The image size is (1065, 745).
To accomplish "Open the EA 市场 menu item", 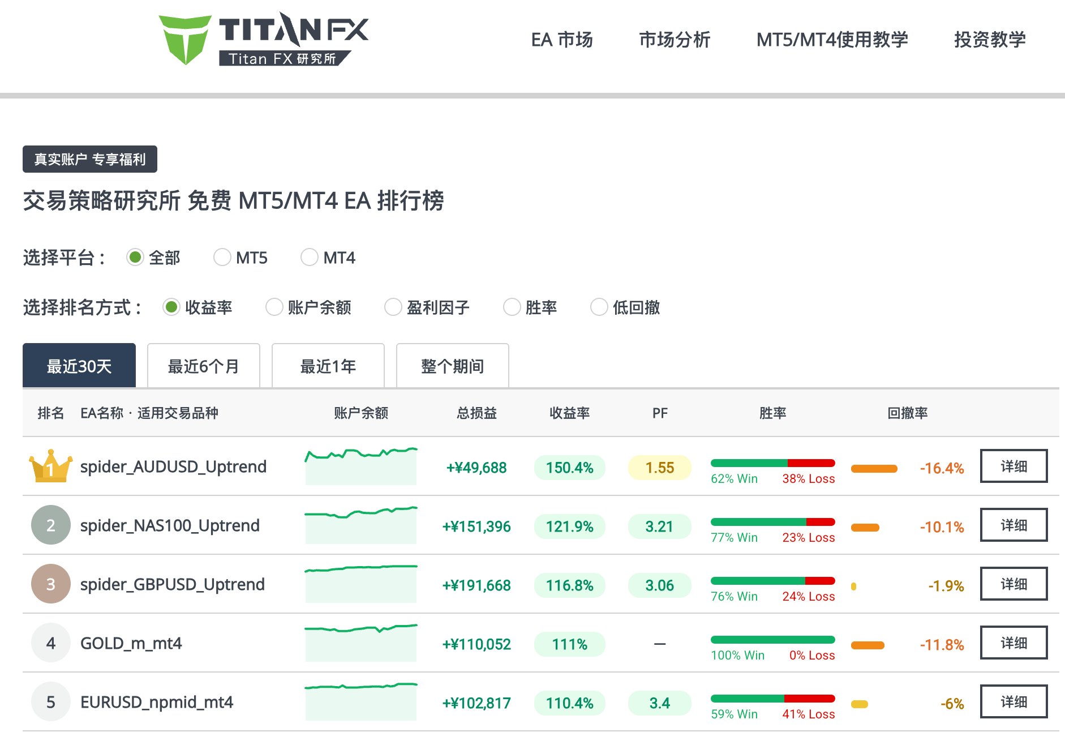I will (561, 40).
